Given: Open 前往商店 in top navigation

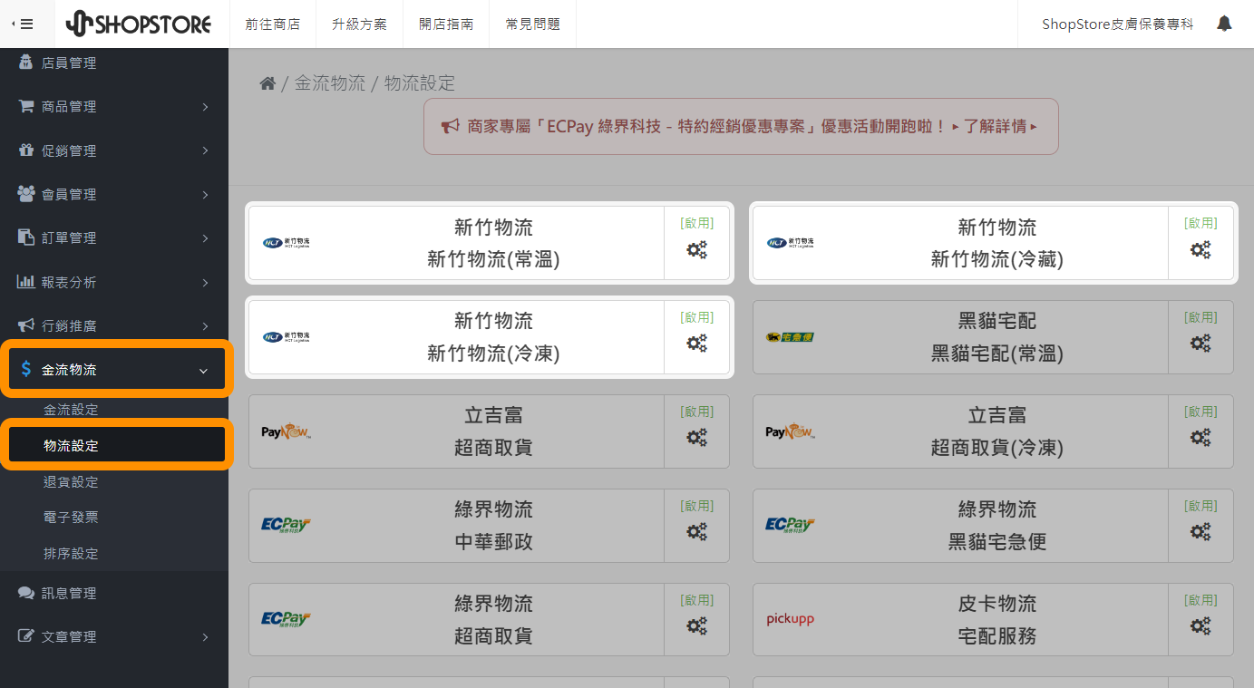Looking at the screenshot, I should [272, 24].
